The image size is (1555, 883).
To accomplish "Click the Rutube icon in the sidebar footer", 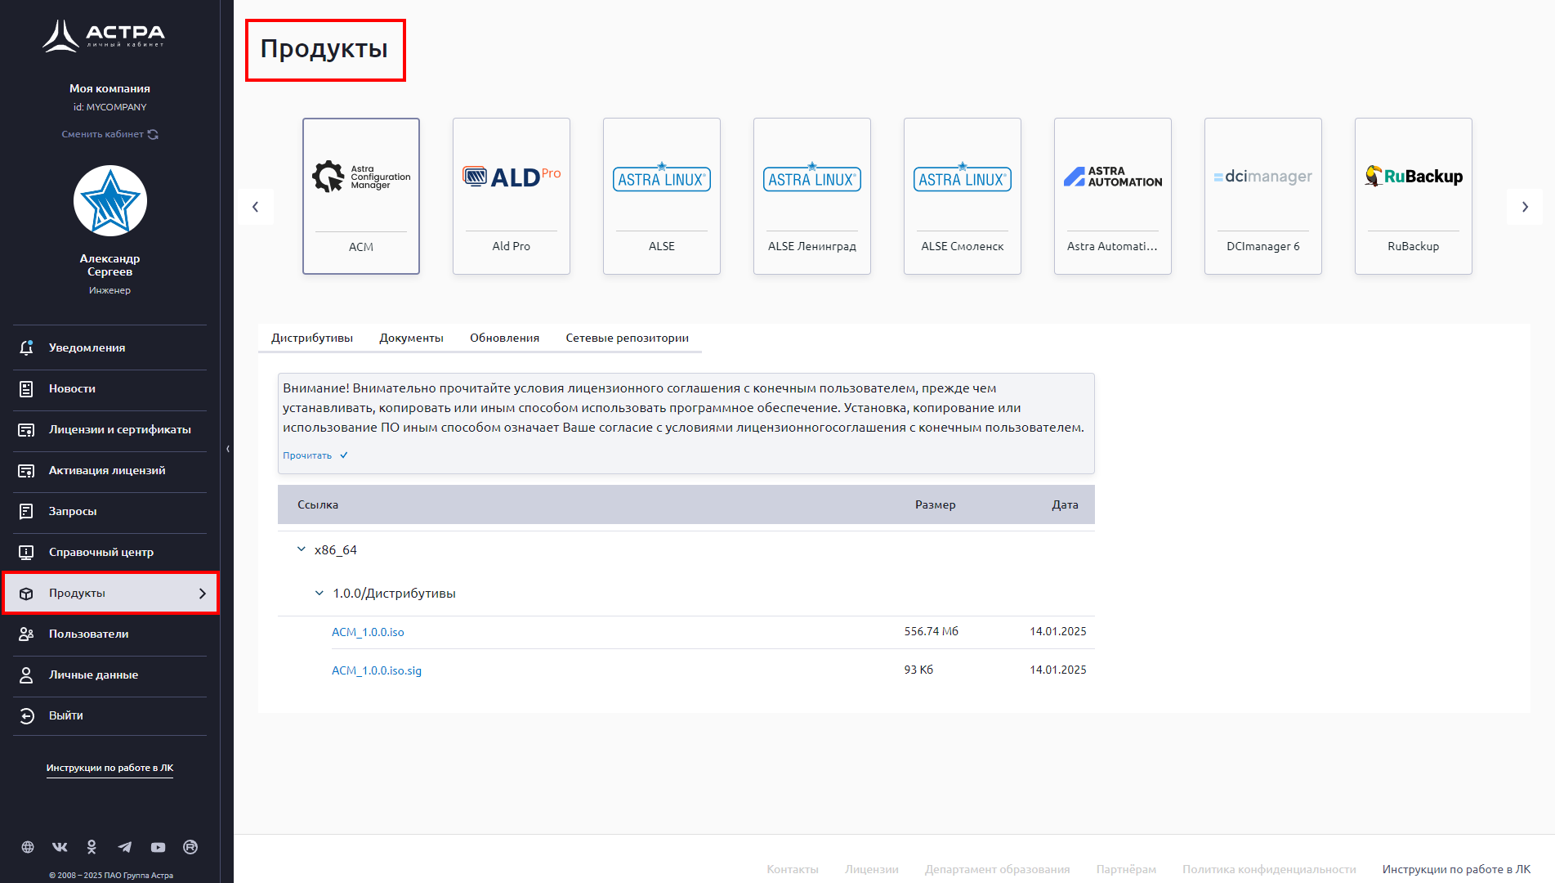I will coord(190,847).
